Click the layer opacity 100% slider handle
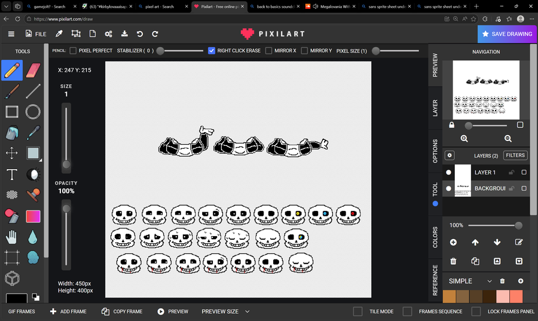 pyautogui.click(x=518, y=225)
